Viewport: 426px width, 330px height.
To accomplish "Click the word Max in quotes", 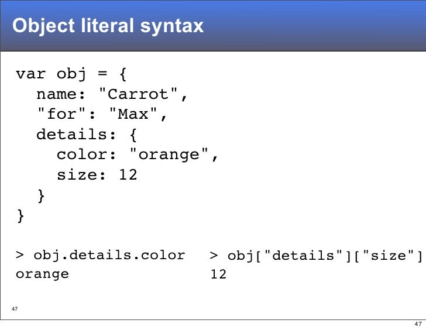I will point(133,114).
